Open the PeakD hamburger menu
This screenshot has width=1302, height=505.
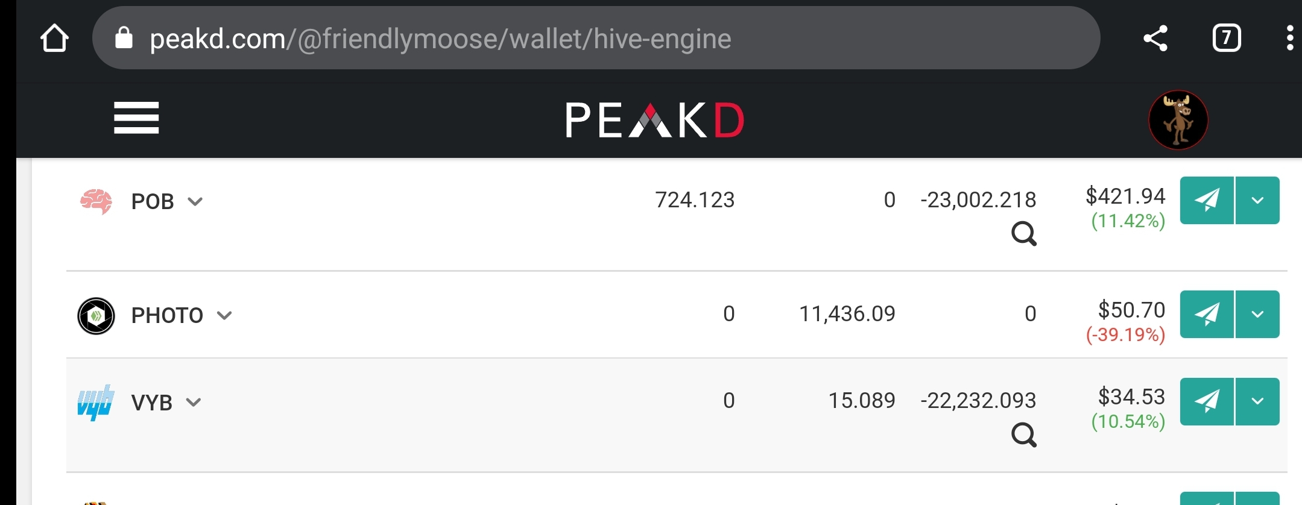point(136,118)
